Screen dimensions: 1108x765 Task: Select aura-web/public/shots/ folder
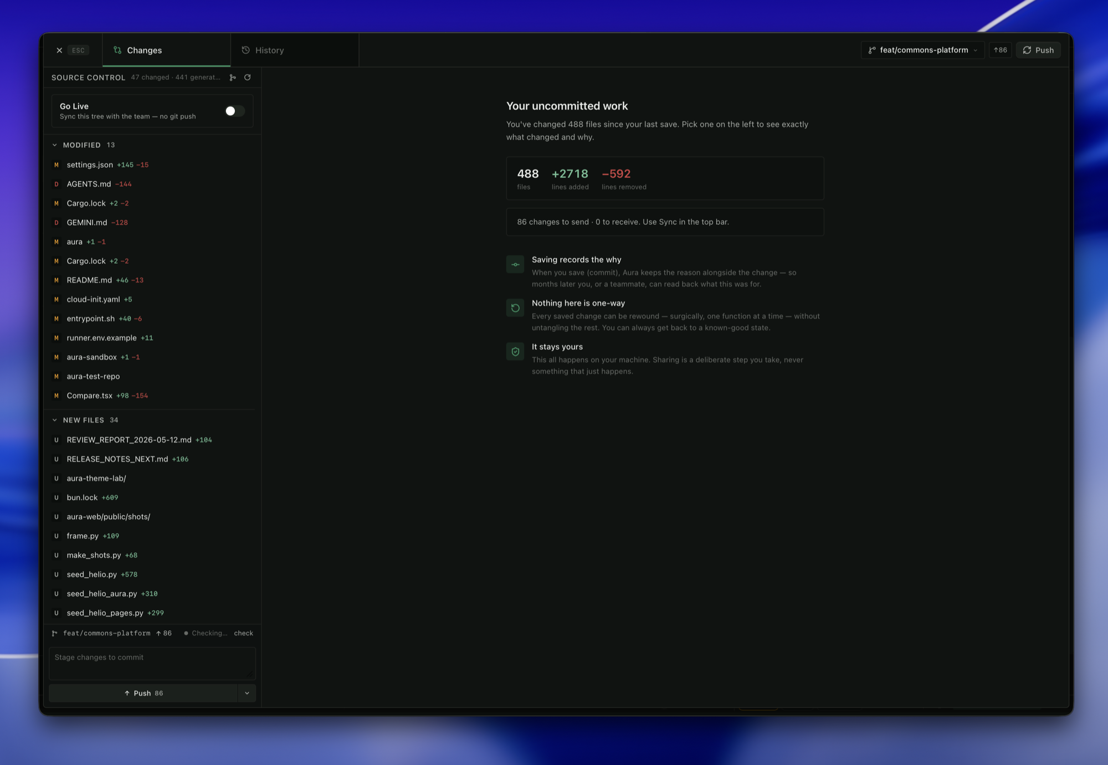pos(152,517)
